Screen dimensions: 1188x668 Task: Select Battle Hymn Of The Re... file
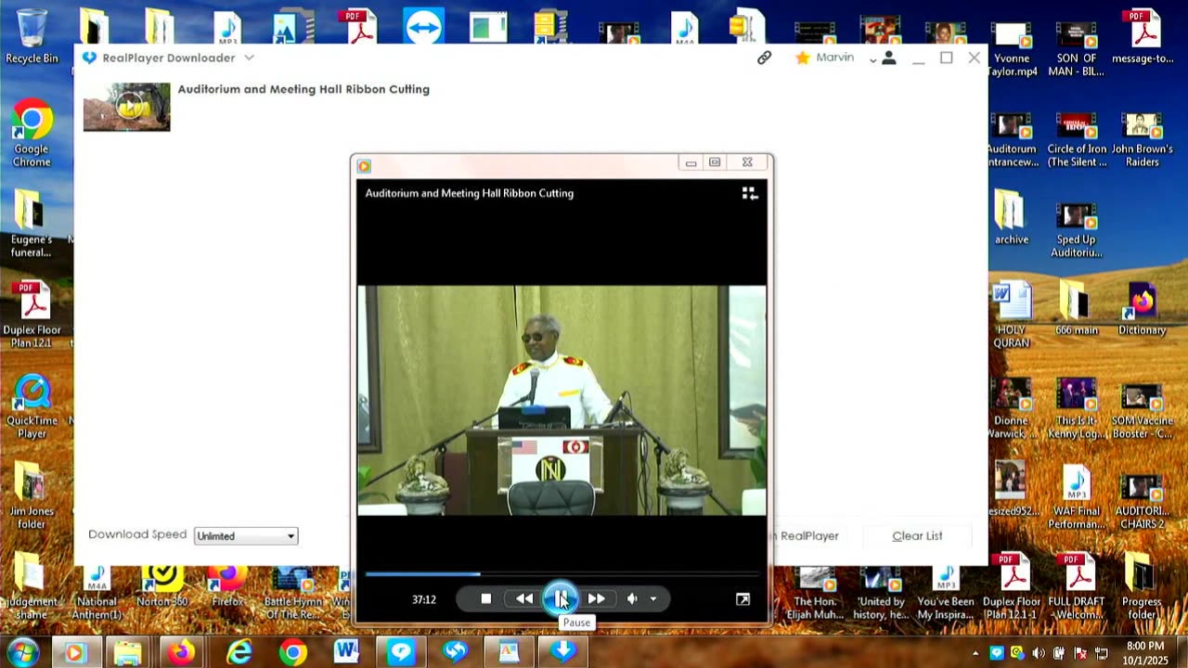tap(293, 592)
